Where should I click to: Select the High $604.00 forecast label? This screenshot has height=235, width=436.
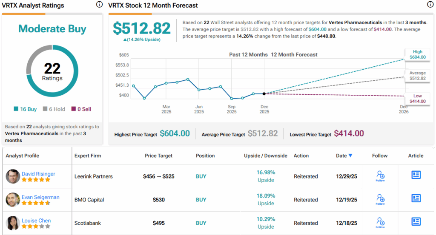(x=417, y=54)
